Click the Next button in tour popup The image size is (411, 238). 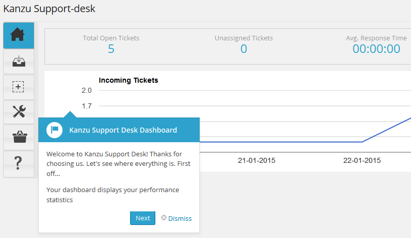143,218
